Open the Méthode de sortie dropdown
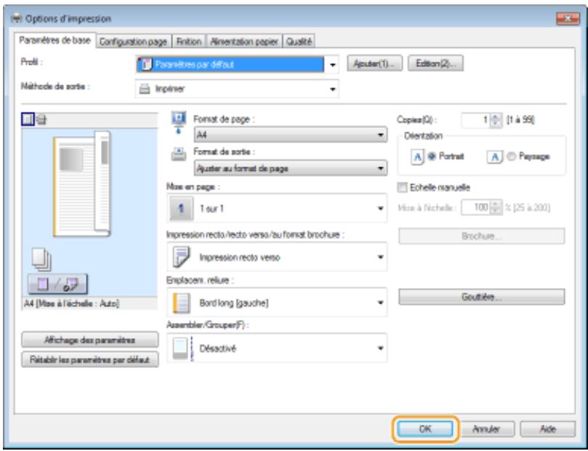The width and height of the screenshot is (588, 451). point(237,89)
